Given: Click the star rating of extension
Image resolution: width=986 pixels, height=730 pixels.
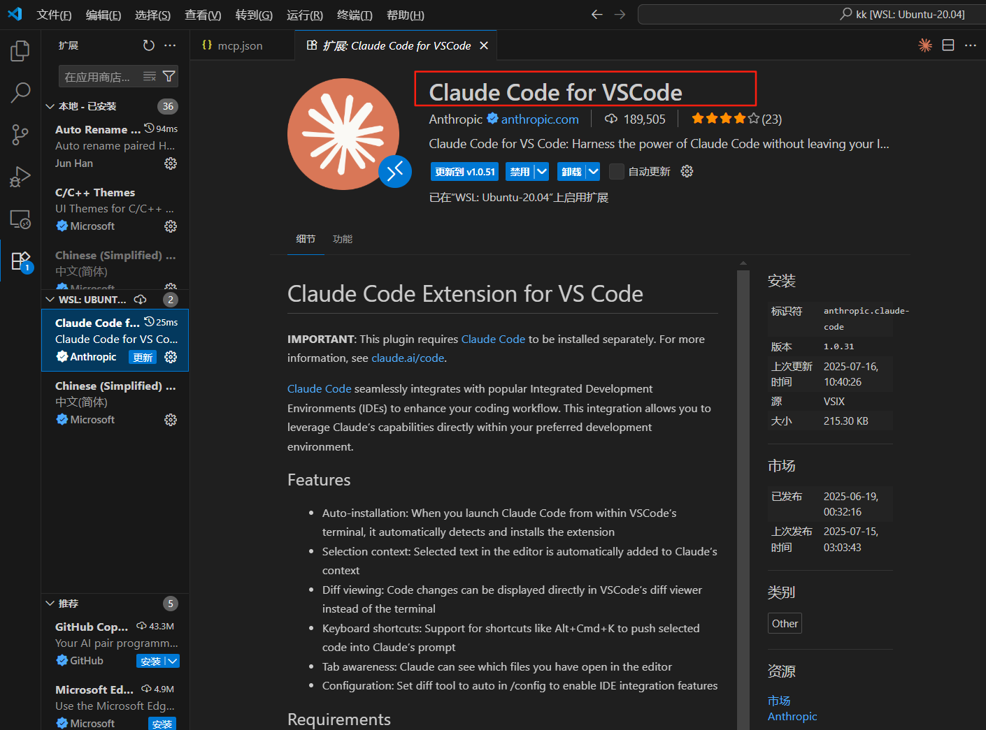Looking at the screenshot, I should [x=736, y=119].
